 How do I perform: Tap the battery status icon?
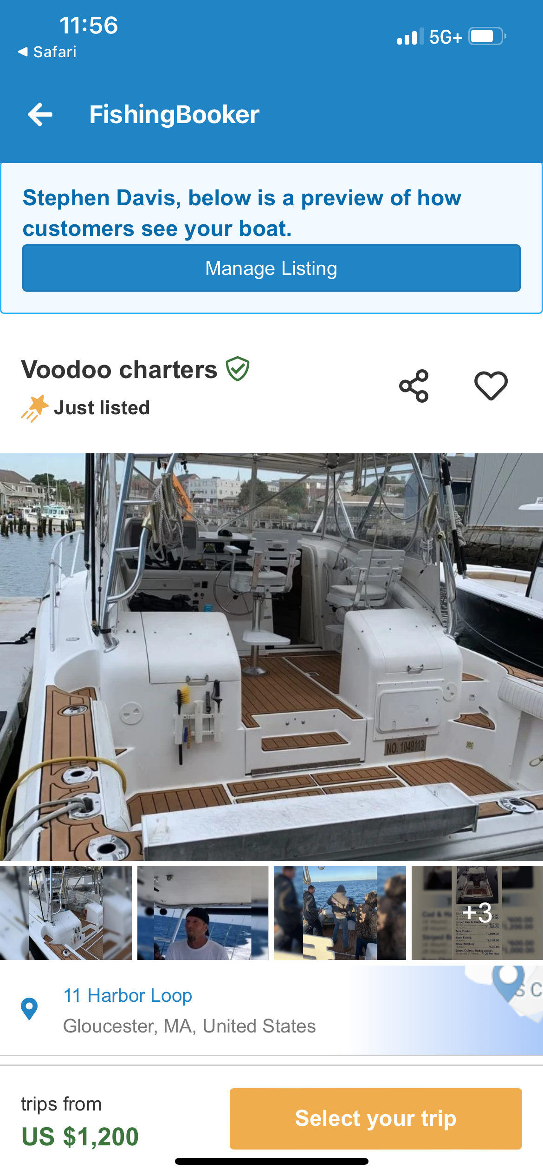click(x=487, y=36)
